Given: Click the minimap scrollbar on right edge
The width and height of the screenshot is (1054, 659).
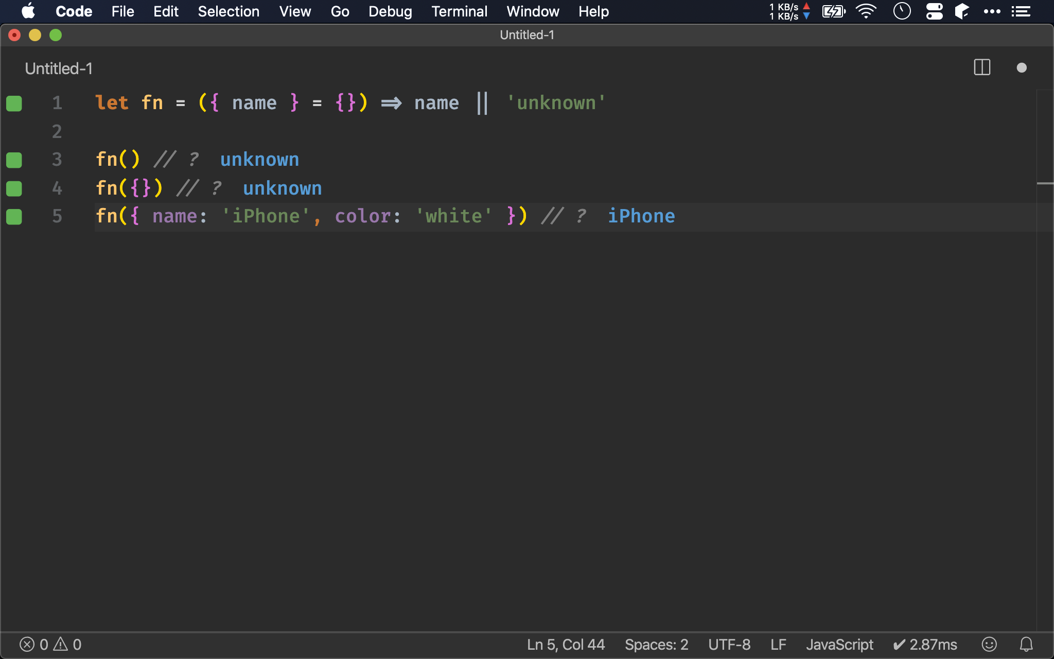Looking at the screenshot, I should (1045, 183).
